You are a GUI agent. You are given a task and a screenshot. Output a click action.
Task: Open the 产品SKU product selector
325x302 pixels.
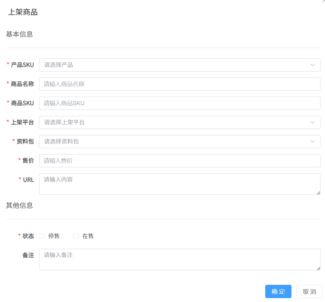(180, 65)
